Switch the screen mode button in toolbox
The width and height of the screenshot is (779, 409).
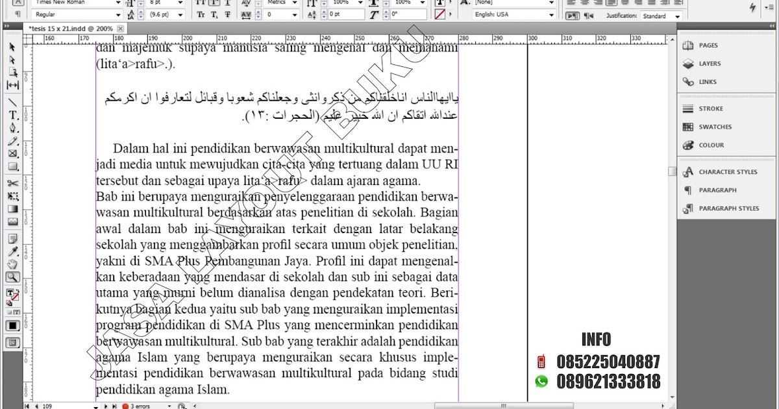(x=12, y=342)
